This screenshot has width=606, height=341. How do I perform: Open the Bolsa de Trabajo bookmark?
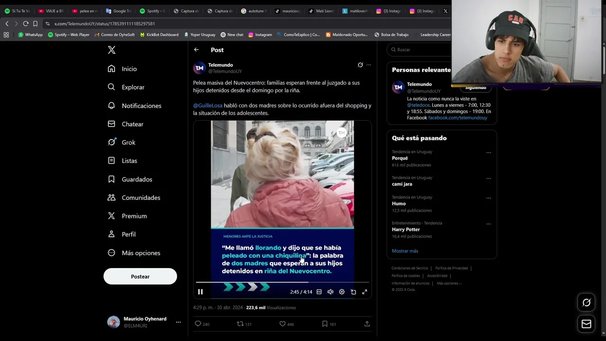point(392,35)
